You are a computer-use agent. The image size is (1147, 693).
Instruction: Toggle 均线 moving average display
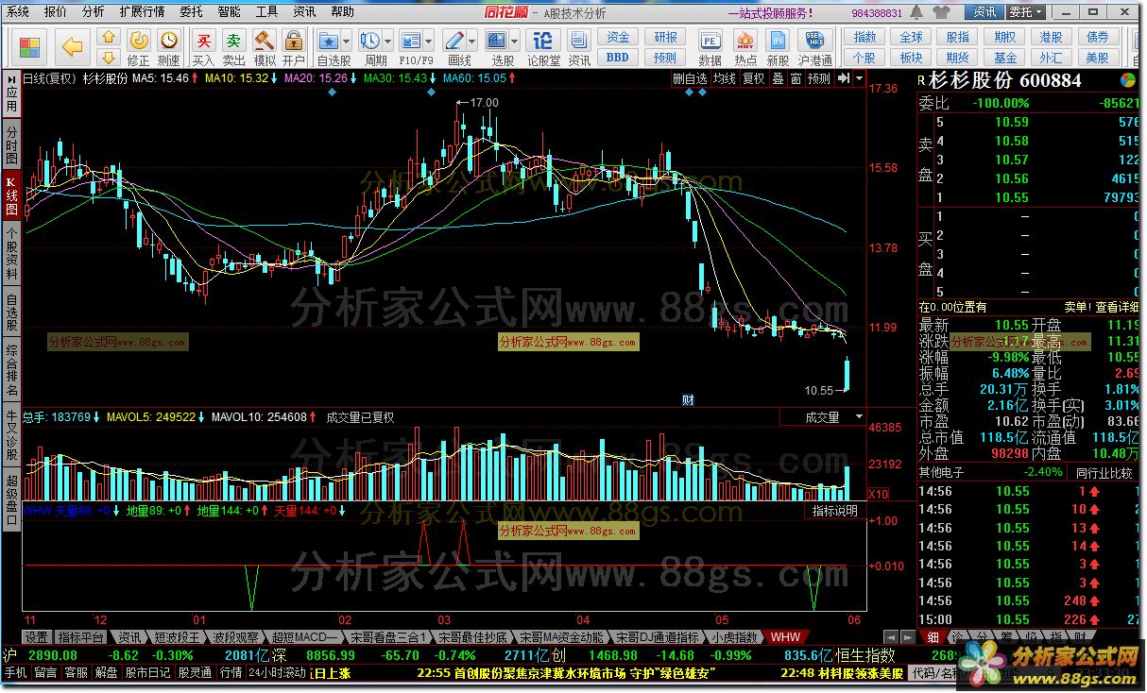(x=725, y=79)
